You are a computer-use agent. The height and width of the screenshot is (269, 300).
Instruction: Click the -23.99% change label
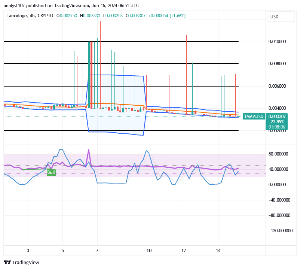click(x=276, y=122)
